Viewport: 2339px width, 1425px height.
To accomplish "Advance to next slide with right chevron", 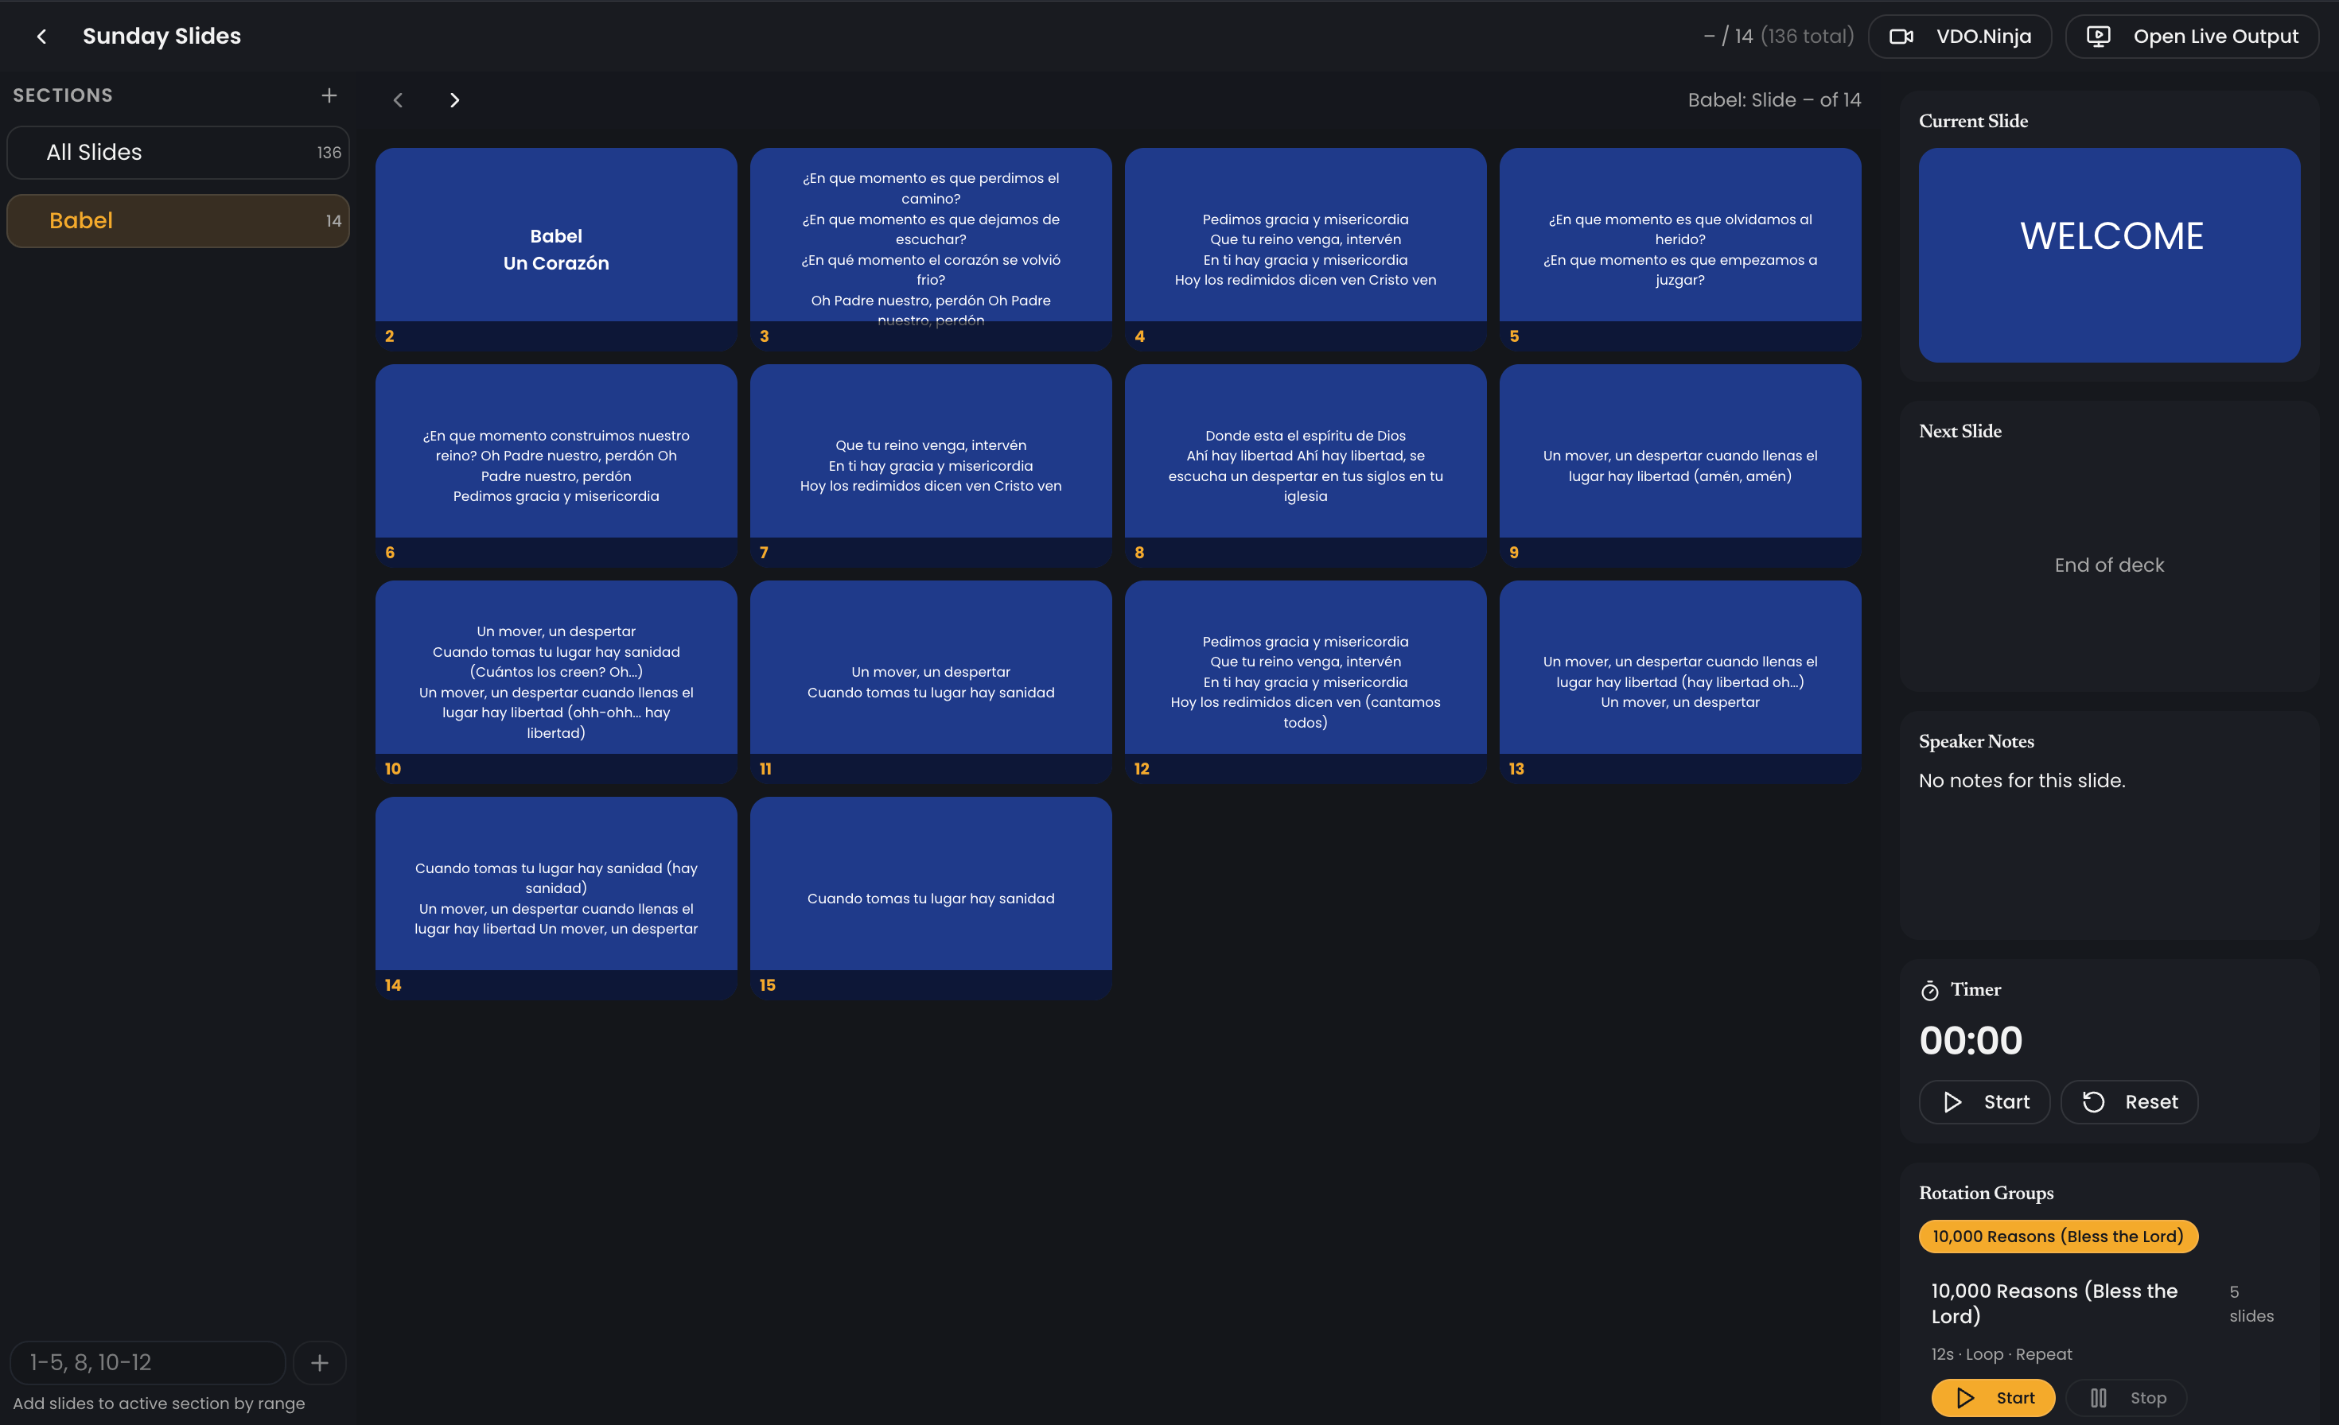I will click(455, 100).
